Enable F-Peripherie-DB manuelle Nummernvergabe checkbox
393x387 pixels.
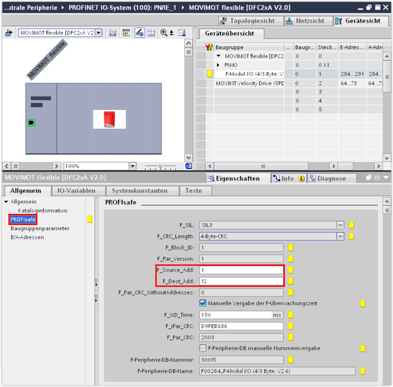coord(203,348)
